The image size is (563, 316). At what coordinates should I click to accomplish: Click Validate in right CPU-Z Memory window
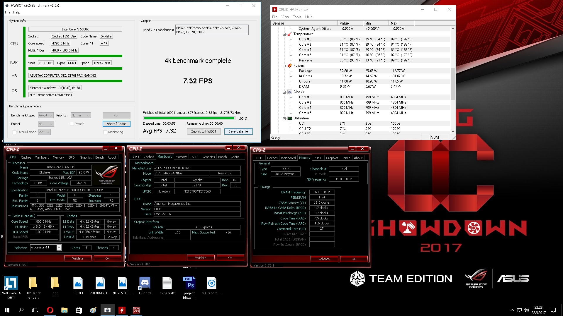click(324, 259)
